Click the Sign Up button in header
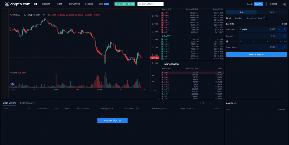 tap(259, 4)
